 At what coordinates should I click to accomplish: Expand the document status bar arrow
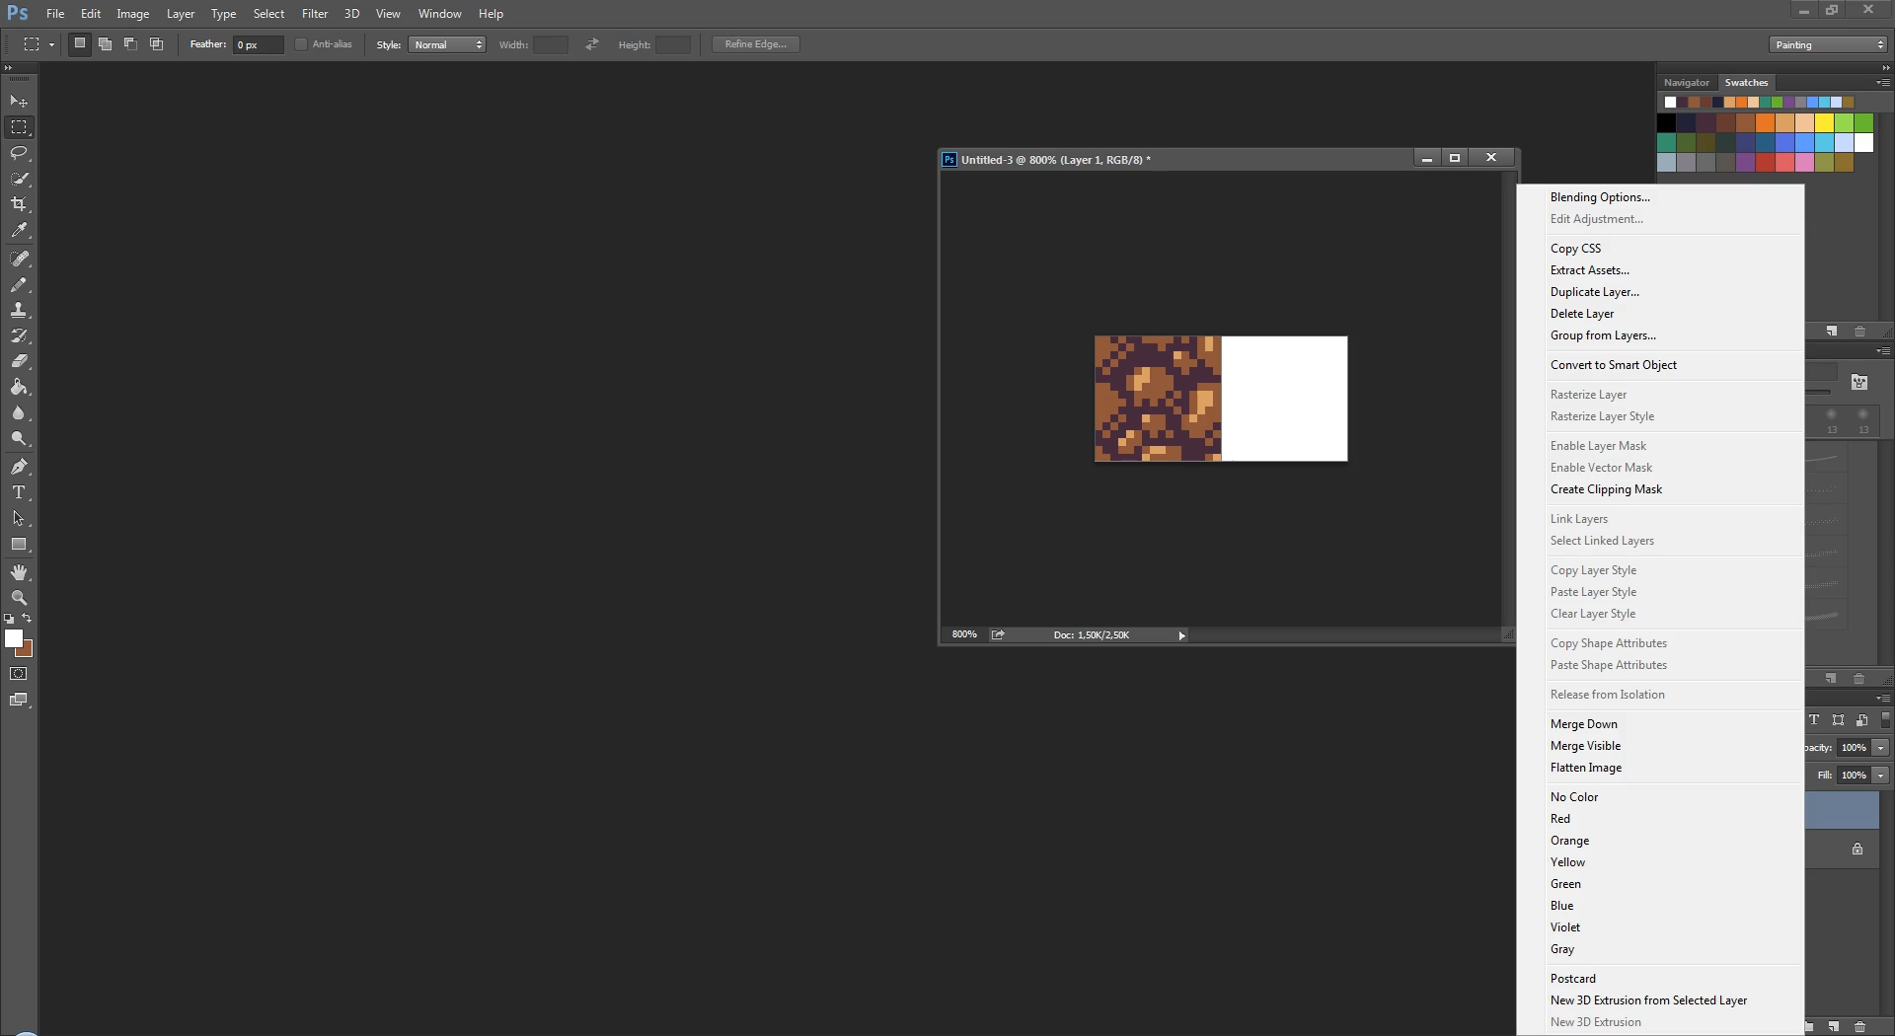click(1181, 635)
